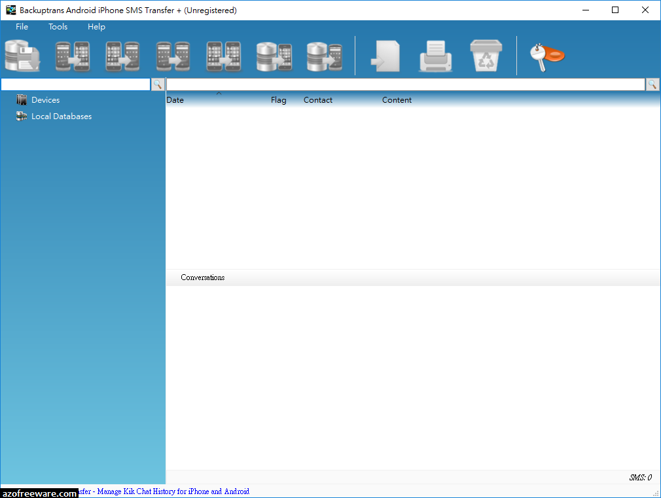Image resolution: width=661 pixels, height=498 pixels.
Task: Sort messages by the Date column
Action: coord(175,100)
